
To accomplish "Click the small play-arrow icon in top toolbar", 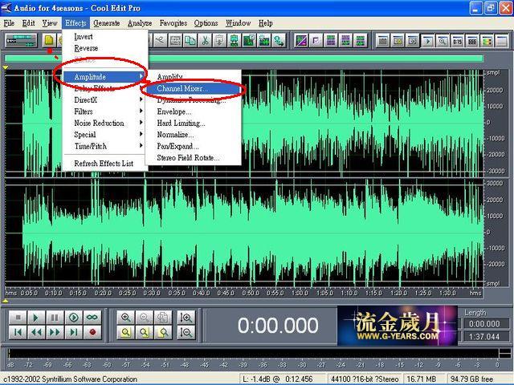I will 427,41.
